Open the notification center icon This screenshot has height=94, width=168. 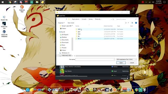click(164, 2)
